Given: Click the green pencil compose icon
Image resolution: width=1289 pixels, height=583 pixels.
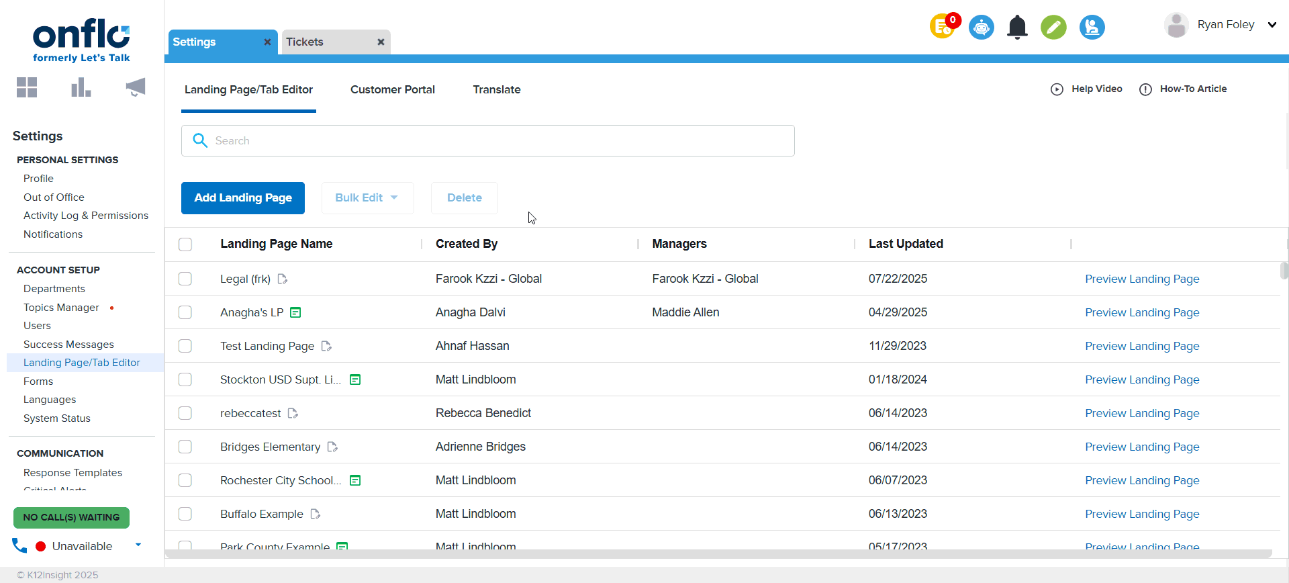Looking at the screenshot, I should [x=1053, y=28].
